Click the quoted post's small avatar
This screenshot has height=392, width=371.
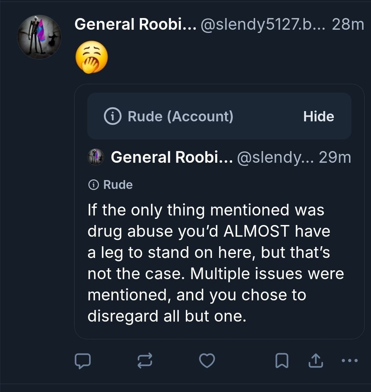coord(95,157)
